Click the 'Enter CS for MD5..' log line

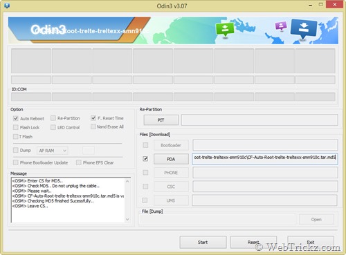(37, 180)
